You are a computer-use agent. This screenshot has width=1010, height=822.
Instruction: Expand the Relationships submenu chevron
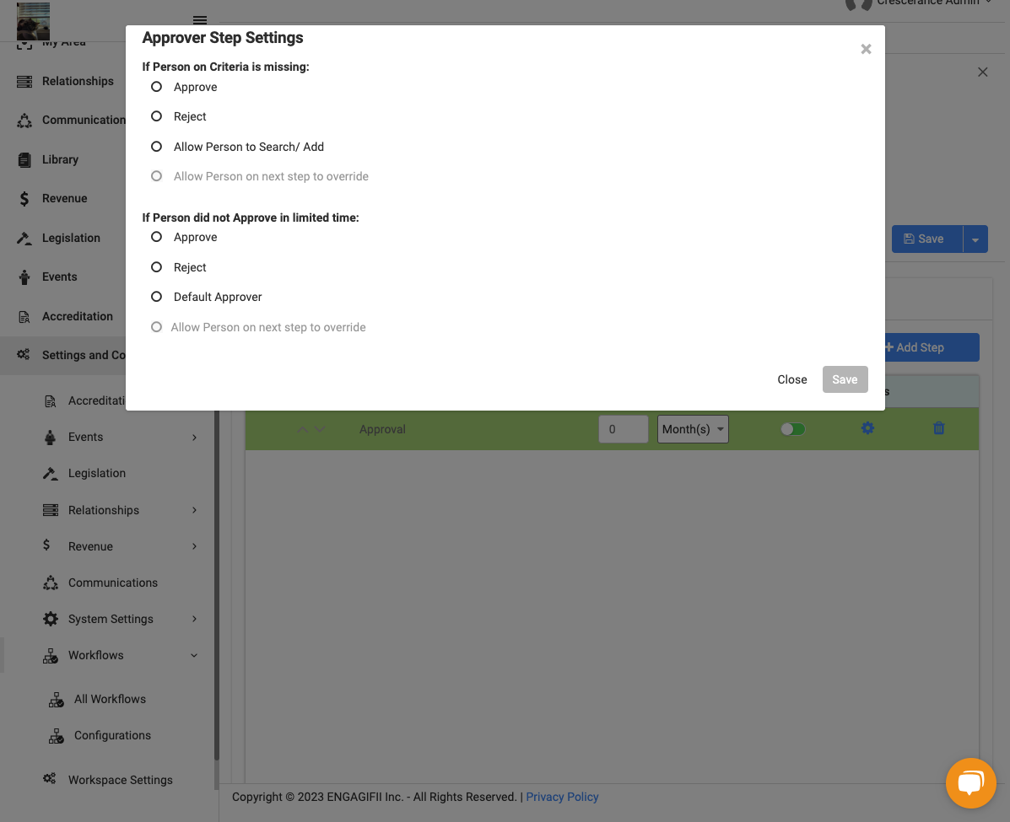pos(195,510)
